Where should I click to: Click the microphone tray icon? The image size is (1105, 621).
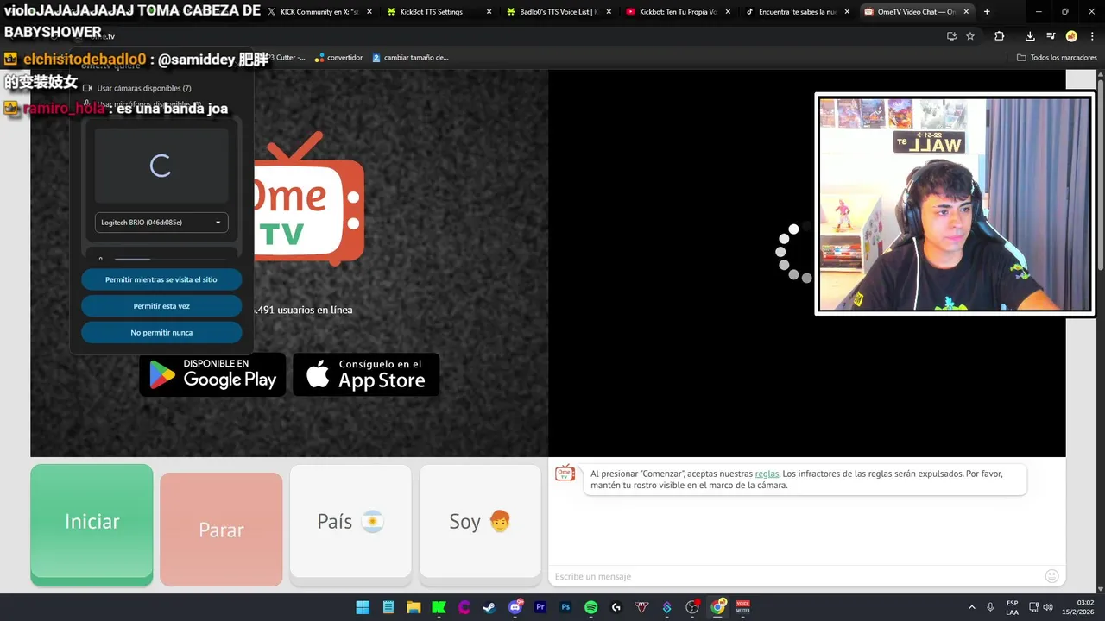coord(990,607)
